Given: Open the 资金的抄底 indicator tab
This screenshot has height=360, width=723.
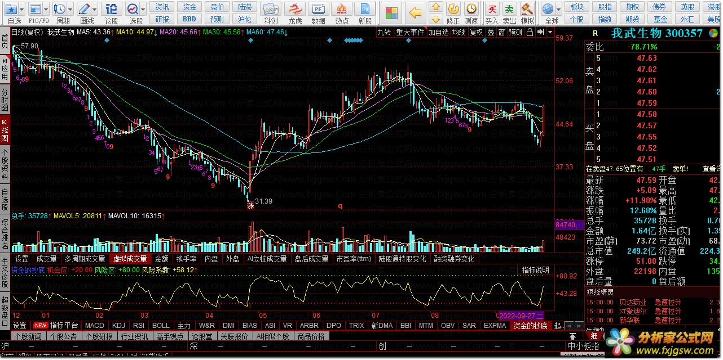Looking at the screenshot, I should coord(530,326).
